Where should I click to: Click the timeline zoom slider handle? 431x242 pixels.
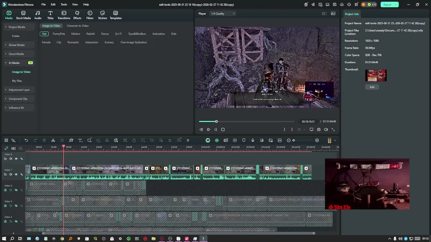point(294,140)
